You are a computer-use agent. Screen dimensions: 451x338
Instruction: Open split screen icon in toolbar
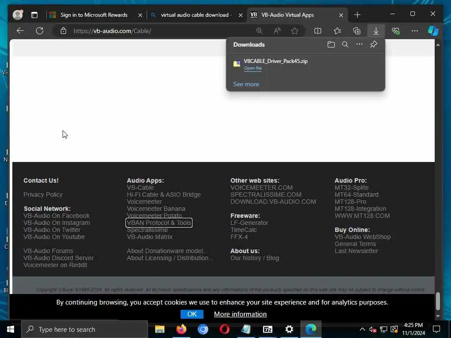[318, 31]
